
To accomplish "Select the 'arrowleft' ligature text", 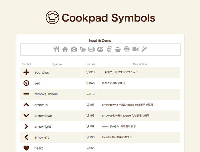I will tap(42, 137).
